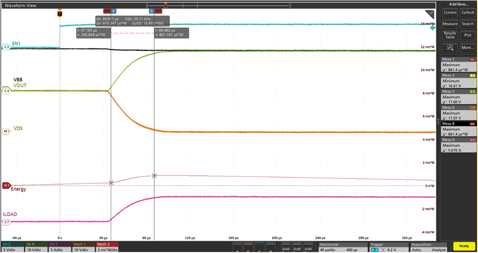Select the Meas 1 Maximum badge
This screenshot has height=253, width=478.
458,65
